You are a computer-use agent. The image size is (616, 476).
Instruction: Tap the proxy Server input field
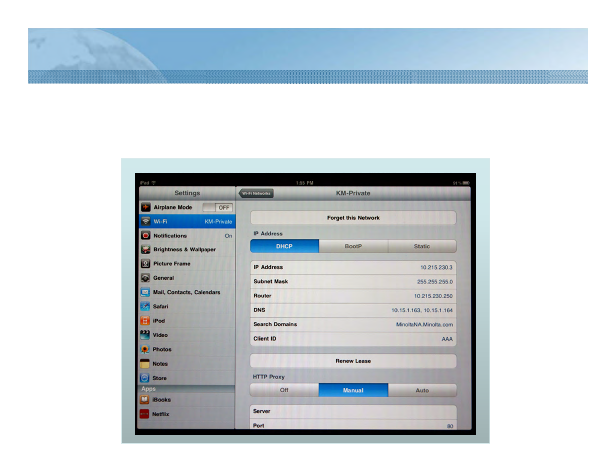tap(353, 411)
